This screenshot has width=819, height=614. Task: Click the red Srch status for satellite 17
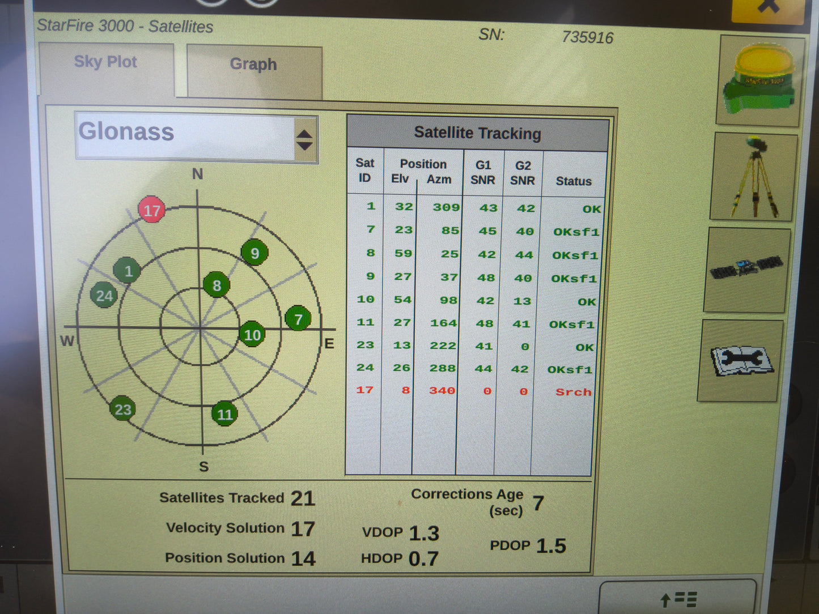click(x=573, y=392)
